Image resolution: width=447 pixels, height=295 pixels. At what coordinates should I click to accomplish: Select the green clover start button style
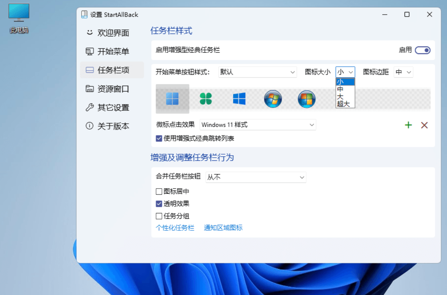(x=206, y=99)
